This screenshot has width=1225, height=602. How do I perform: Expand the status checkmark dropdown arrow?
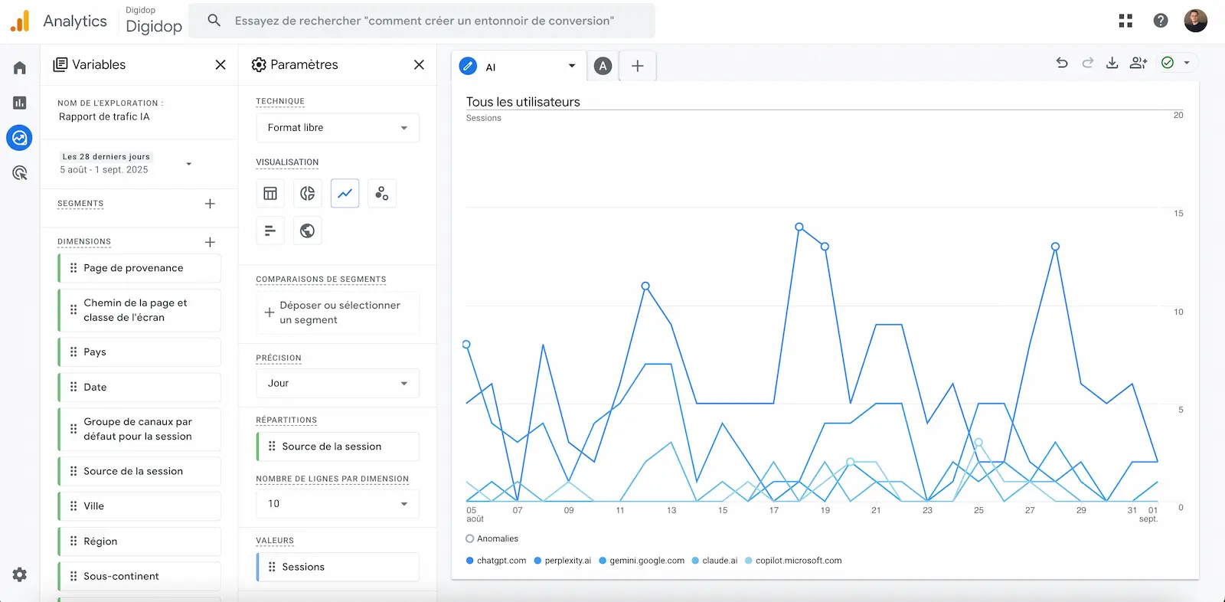pyautogui.click(x=1187, y=63)
